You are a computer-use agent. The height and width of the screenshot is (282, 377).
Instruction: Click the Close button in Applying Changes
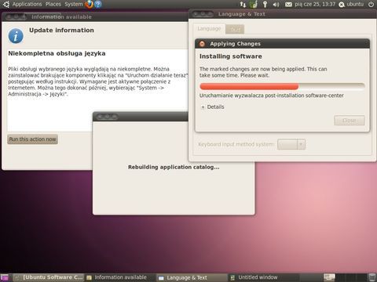click(x=350, y=121)
